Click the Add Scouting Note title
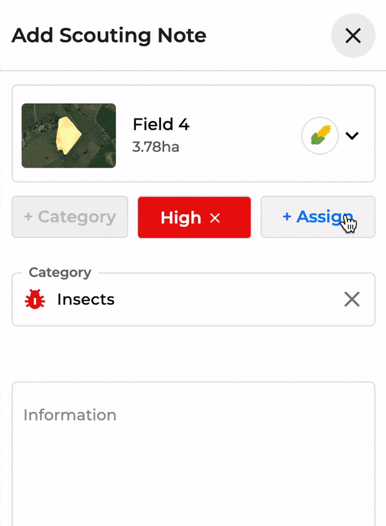Viewport: 386px width, 526px height. (109, 35)
